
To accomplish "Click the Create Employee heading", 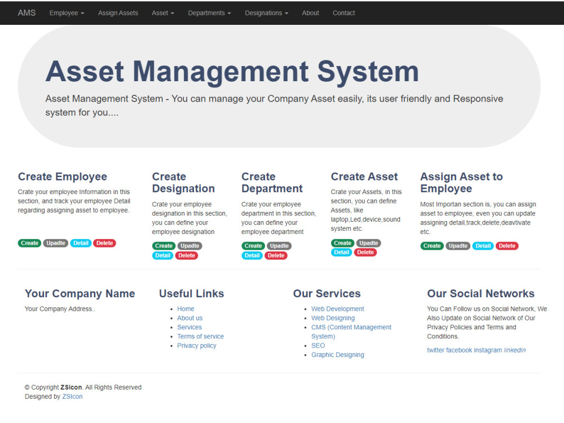I will click(63, 177).
